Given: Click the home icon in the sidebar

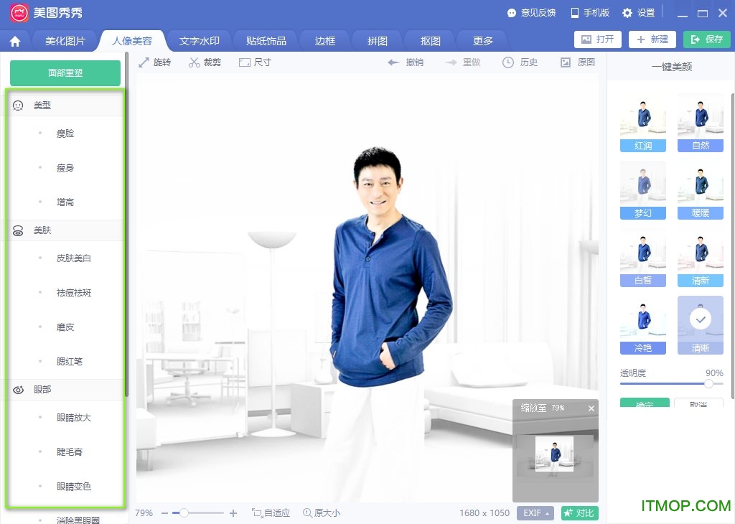Looking at the screenshot, I should point(15,41).
